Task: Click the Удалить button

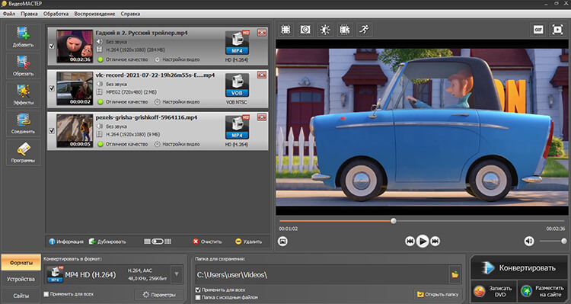Action: click(248, 242)
